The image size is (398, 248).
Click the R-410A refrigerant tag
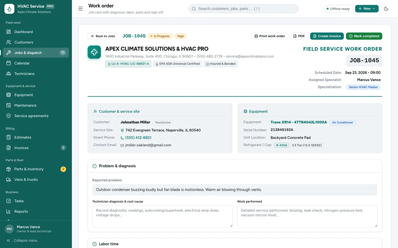click(x=281, y=145)
